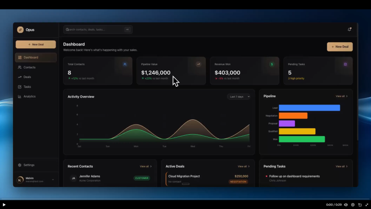Go to Analytics in the sidebar
Screen dimensions: 371x209
pos(29,97)
